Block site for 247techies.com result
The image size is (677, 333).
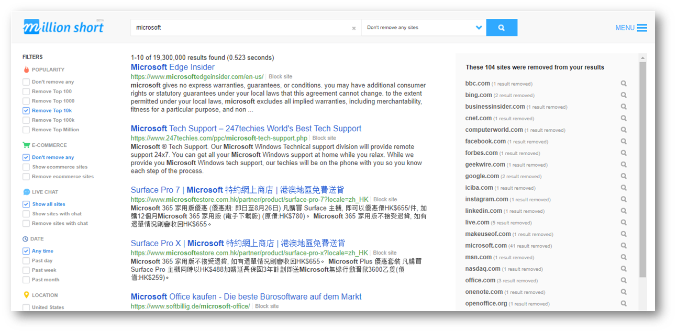click(x=324, y=138)
